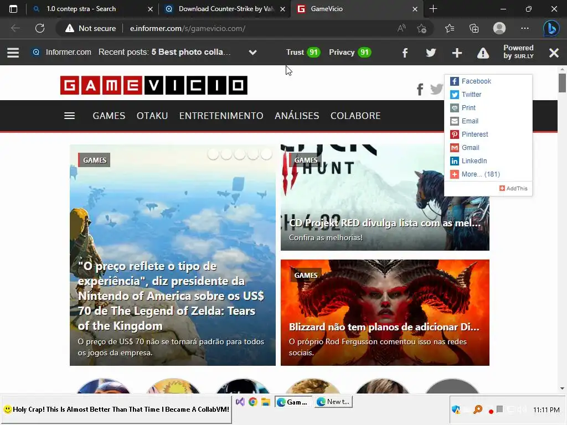
Task: Select LinkedIn in the AddThis share menu
Action: 488,161
